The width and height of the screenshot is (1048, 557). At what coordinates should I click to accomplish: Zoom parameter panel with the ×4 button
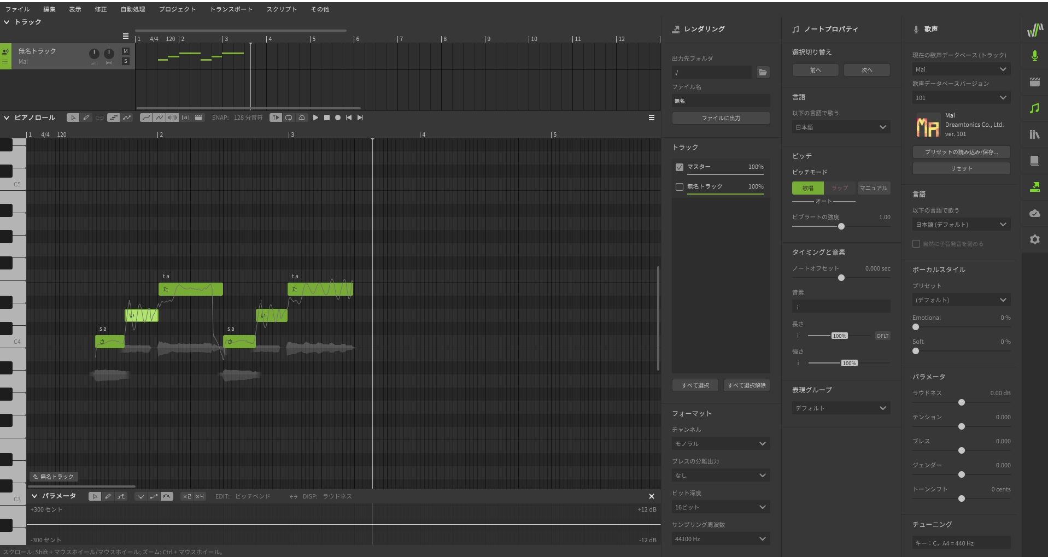point(200,496)
